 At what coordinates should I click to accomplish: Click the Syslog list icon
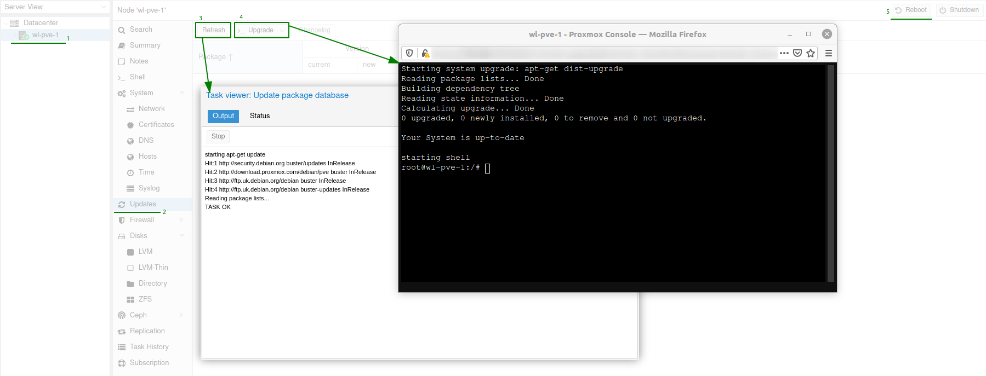click(x=130, y=189)
